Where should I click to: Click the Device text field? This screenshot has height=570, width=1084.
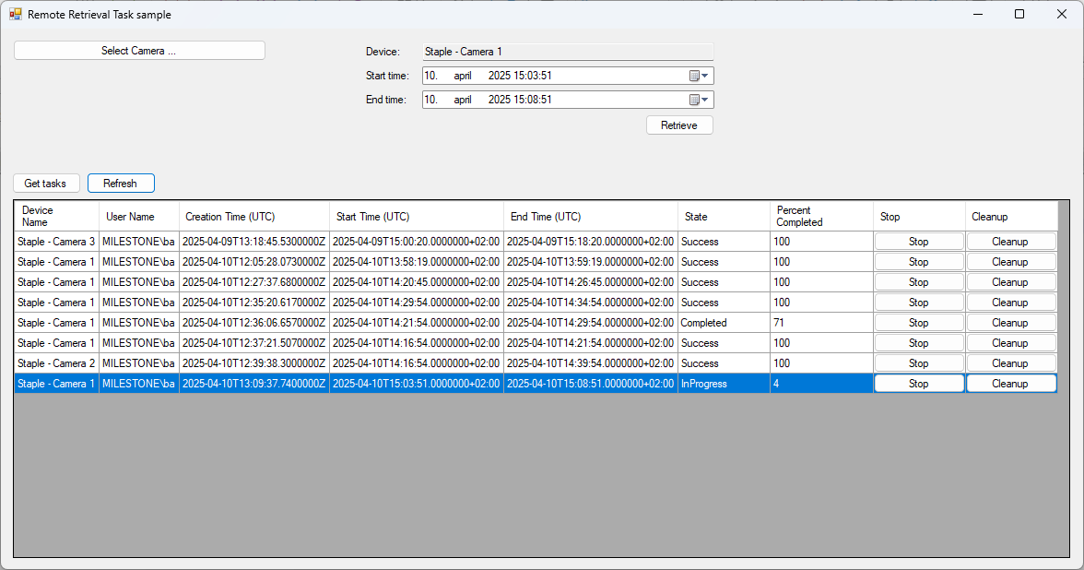pyautogui.click(x=567, y=52)
